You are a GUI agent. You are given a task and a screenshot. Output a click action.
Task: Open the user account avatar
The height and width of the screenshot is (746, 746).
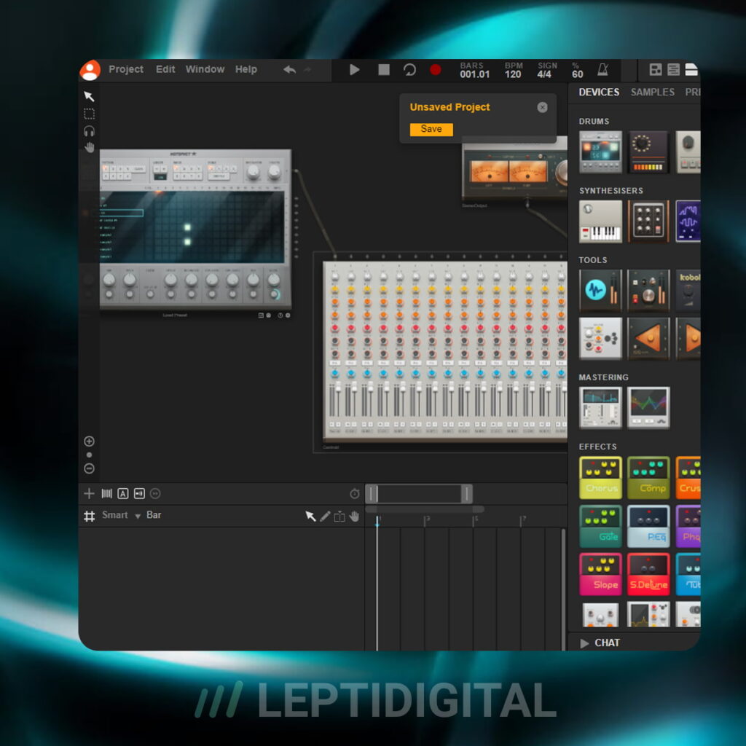tap(90, 70)
